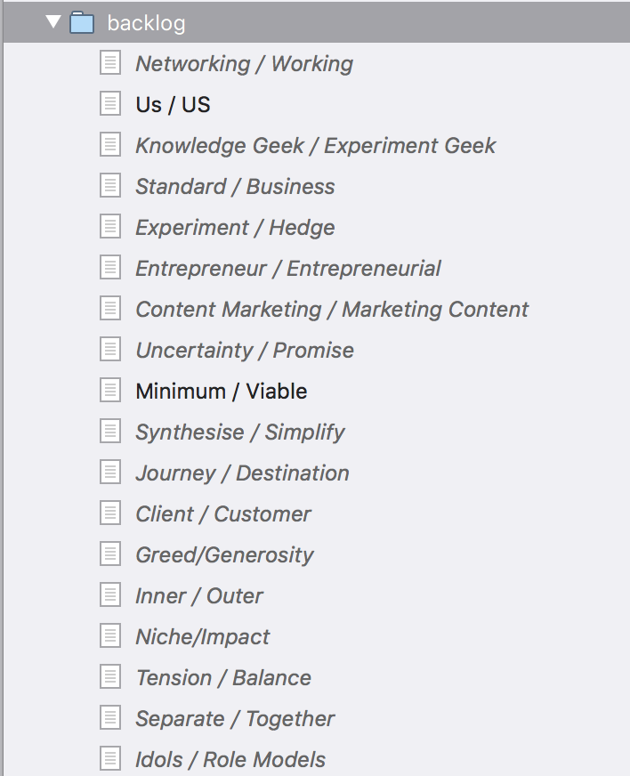Open the Synthesise / Simplify document
Viewport: 630px width, 776px height.
(x=240, y=432)
